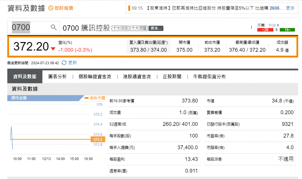
Task: Open the 十大活躍 tag
Action: (x=139, y=28)
